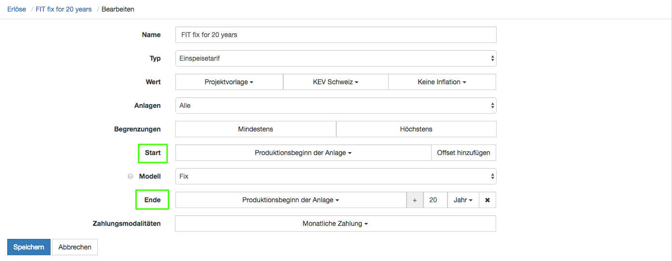Toggle the Höchstens limit button
The image size is (672, 261).
click(x=416, y=129)
